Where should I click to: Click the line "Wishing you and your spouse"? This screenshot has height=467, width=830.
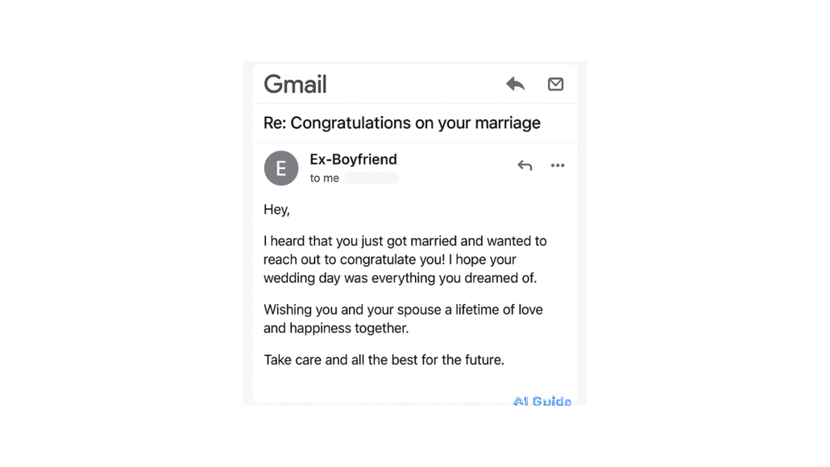click(x=403, y=310)
